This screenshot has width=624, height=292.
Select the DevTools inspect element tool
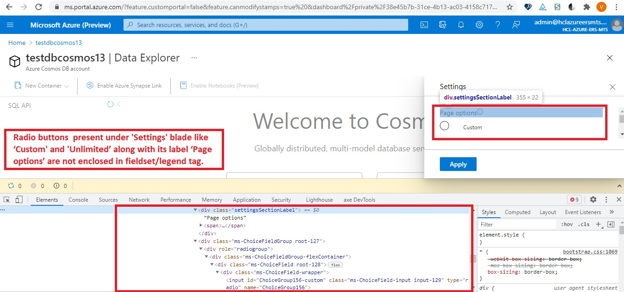(7, 199)
